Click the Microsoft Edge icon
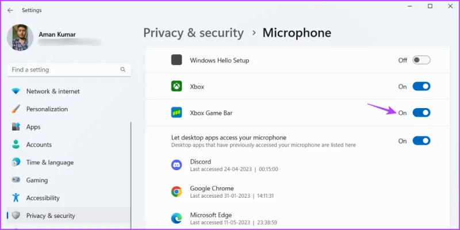 (x=177, y=218)
